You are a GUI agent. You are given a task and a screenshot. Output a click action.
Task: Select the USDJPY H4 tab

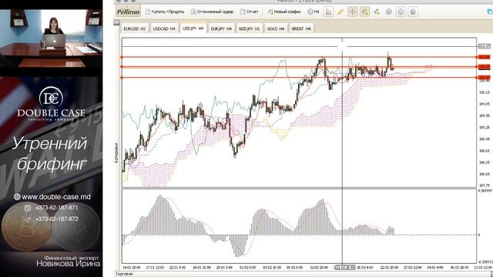pos(193,28)
